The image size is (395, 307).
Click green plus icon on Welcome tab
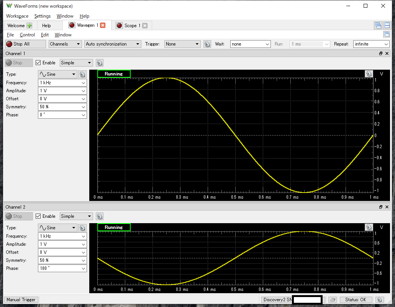pyautogui.click(x=30, y=25)
